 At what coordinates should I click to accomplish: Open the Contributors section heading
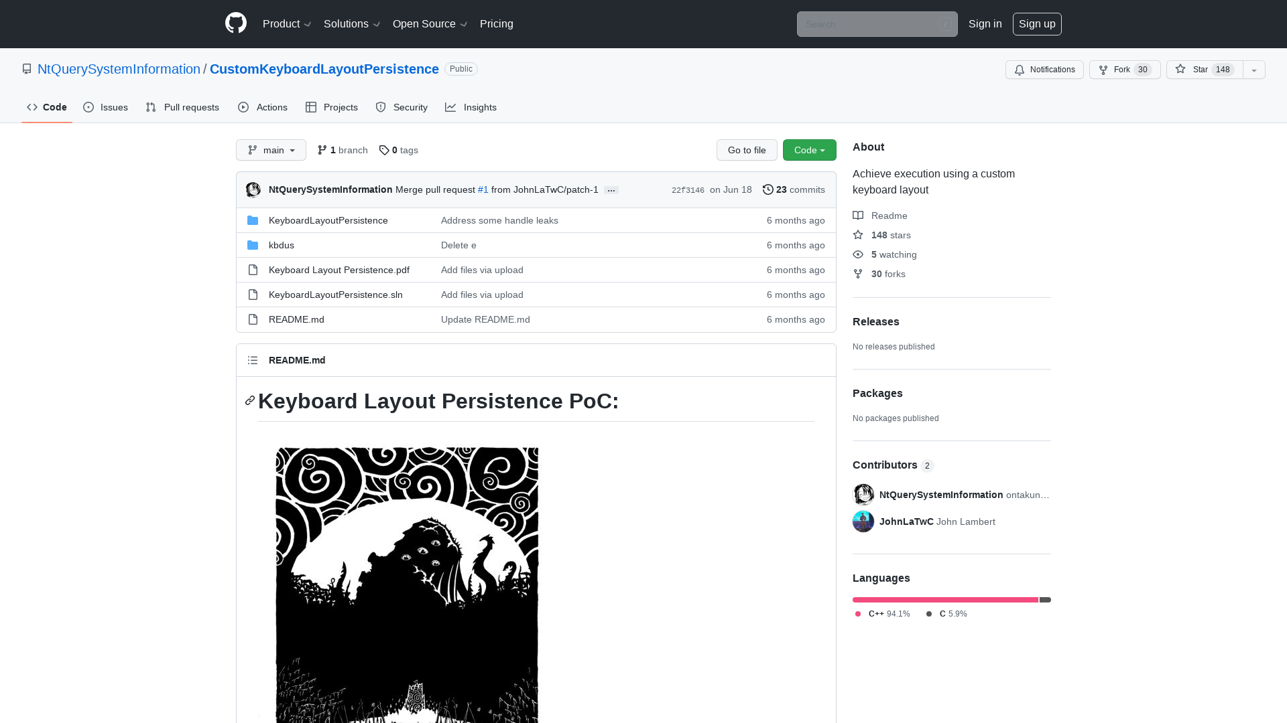pyautogui.click(x=885, y=465)
